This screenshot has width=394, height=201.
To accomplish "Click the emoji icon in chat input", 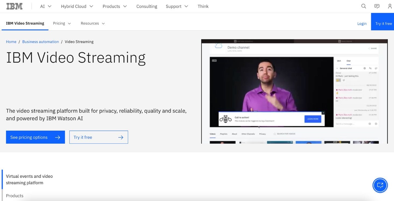I will [x=370, y=124].
